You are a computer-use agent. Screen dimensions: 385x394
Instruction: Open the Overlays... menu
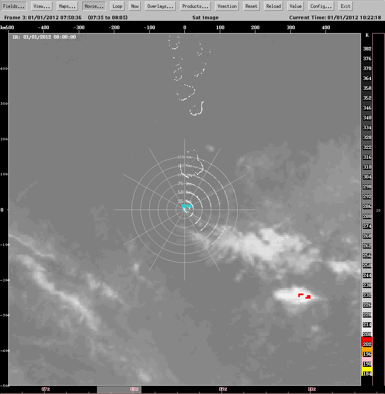coord(160,6)
